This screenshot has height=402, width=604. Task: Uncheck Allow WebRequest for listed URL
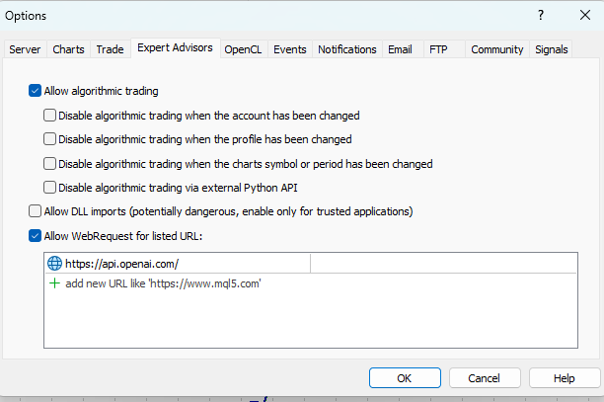(36, 235)
